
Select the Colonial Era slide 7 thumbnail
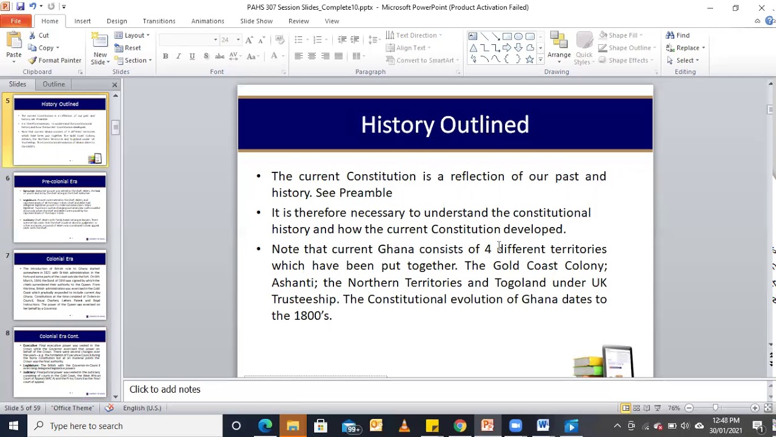pos(60,285)
